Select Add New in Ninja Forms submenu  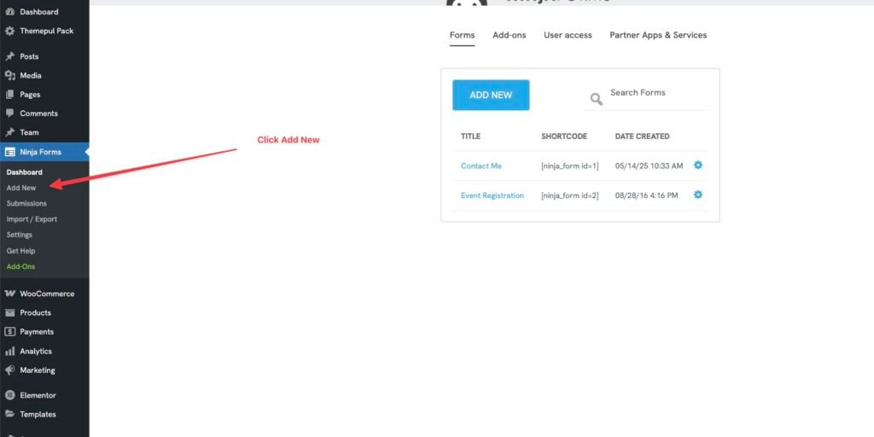[21, 188]
